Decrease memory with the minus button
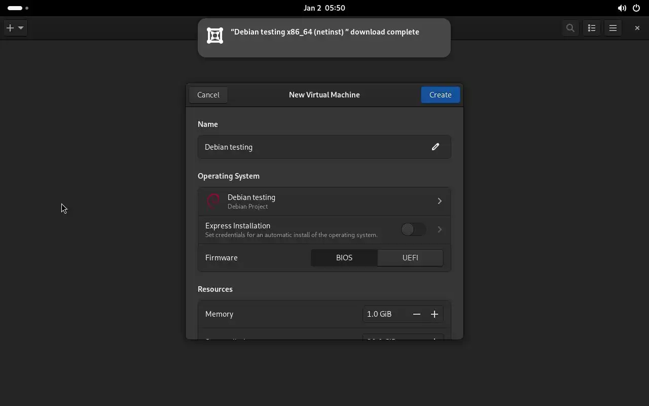 417,314
